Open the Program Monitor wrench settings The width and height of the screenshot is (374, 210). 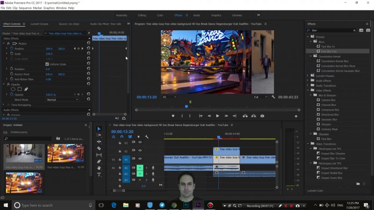[273, 97]
